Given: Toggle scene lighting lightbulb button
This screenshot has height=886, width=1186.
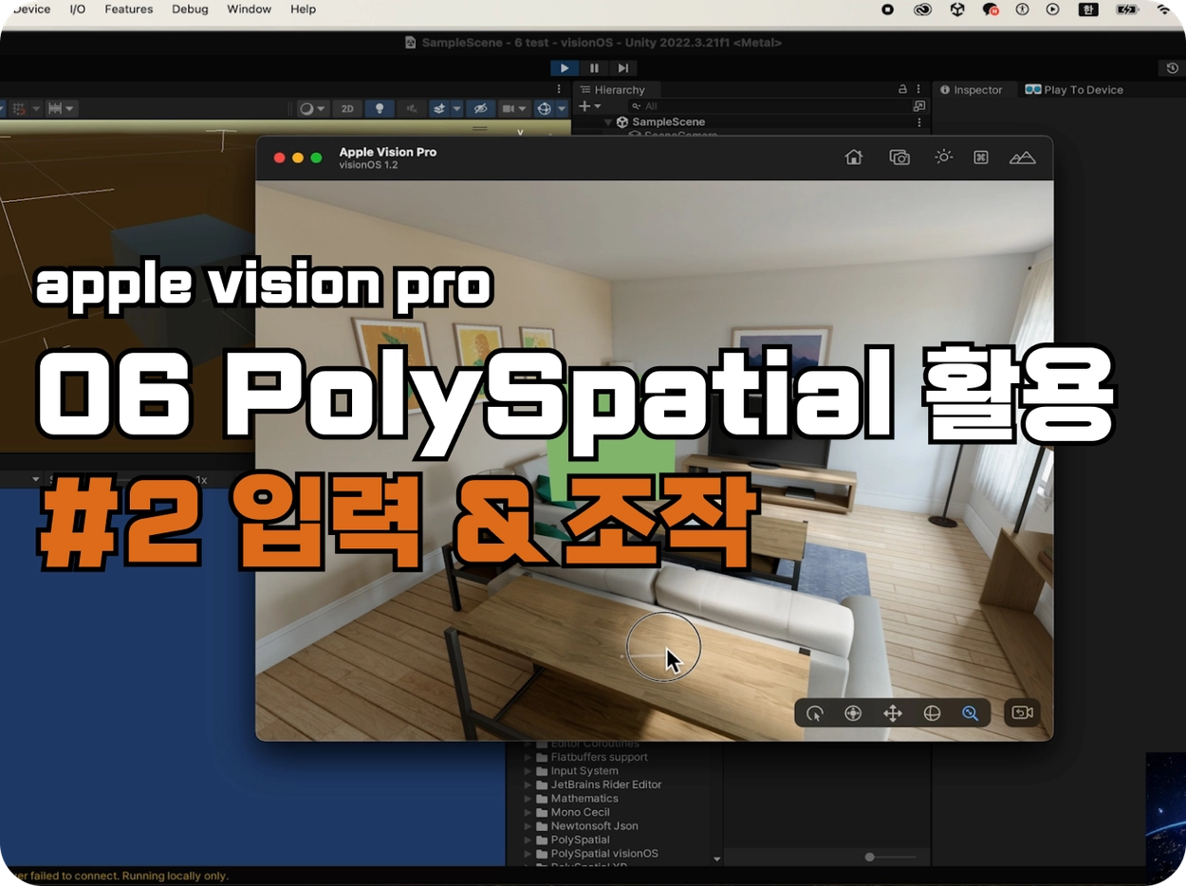Looking at the screenshot, I should click(380, 109).
